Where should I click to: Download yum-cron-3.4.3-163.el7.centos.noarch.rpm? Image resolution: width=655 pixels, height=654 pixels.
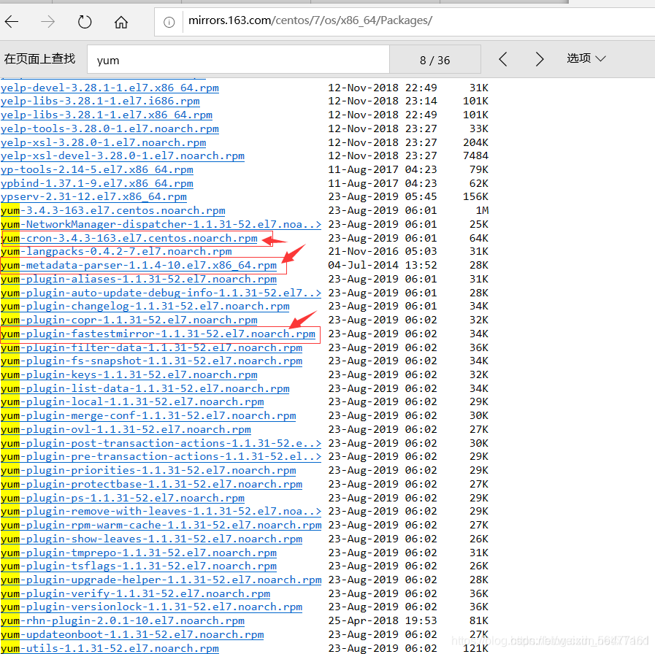pos(129,238)
